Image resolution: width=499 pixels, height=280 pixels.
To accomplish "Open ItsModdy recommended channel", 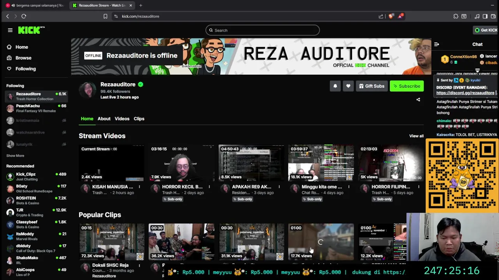I will [36, 236].
